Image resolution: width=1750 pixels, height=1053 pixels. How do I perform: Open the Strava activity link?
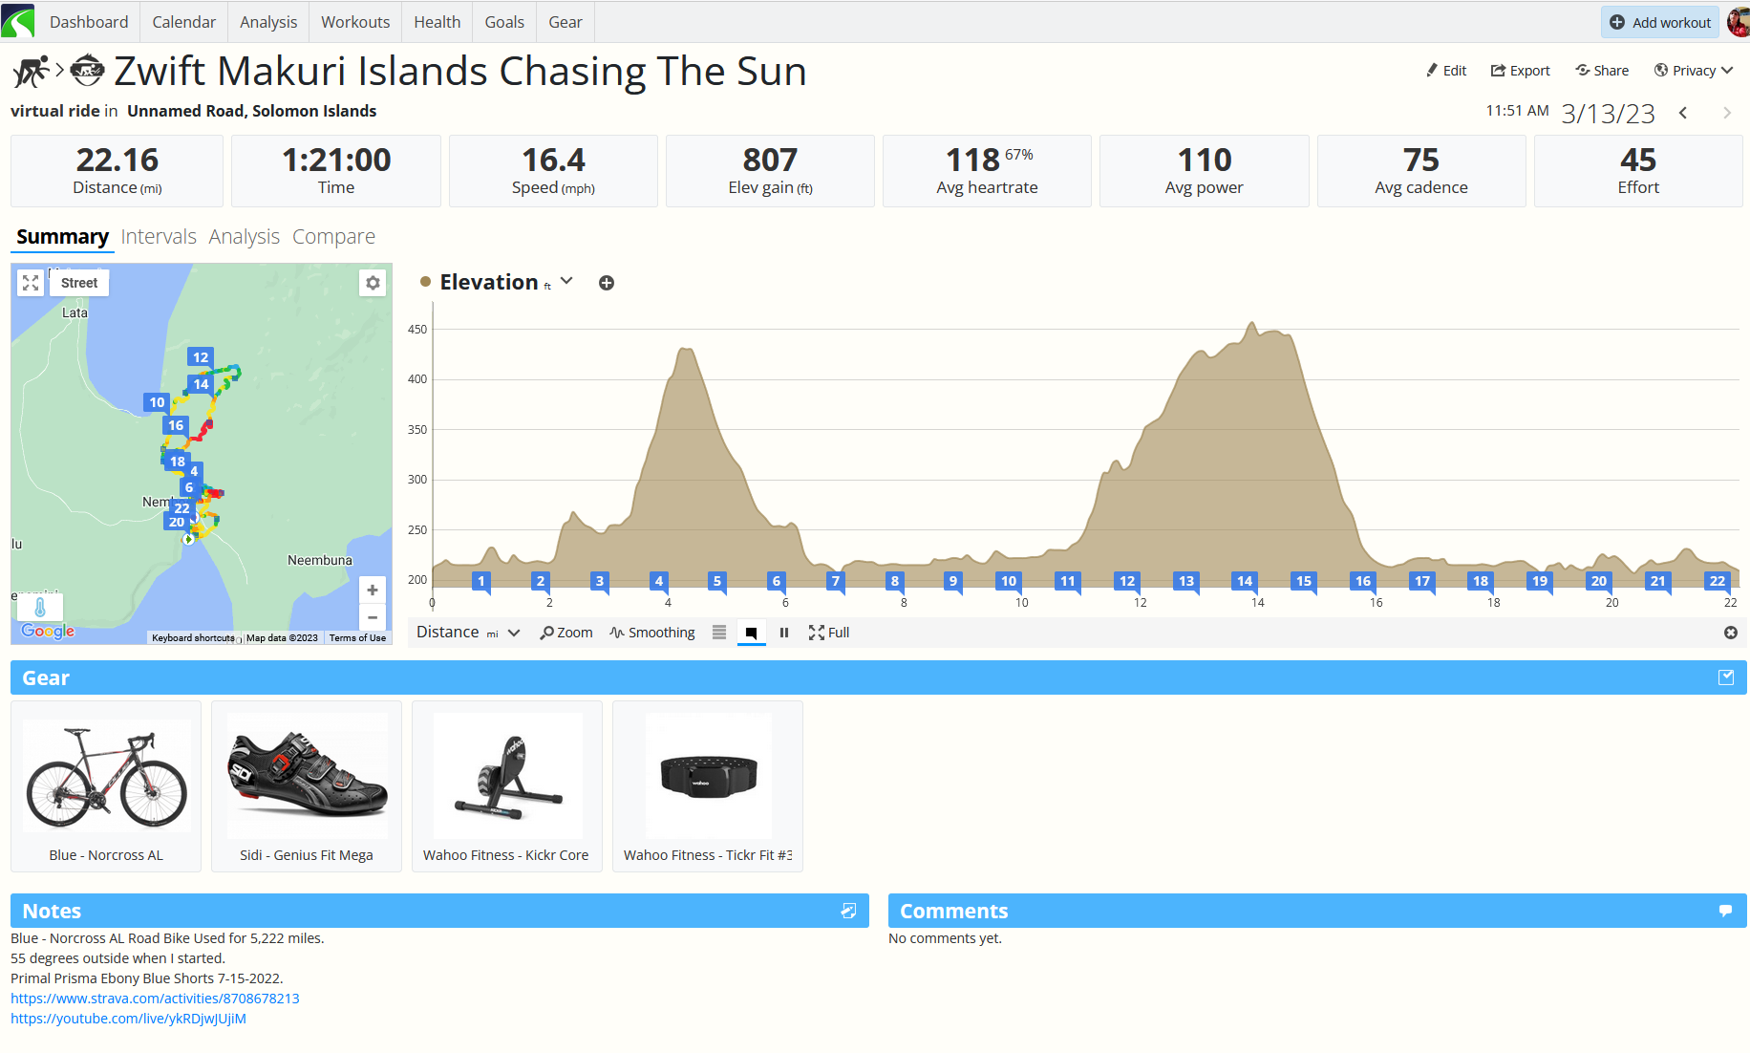coord(155,999)
